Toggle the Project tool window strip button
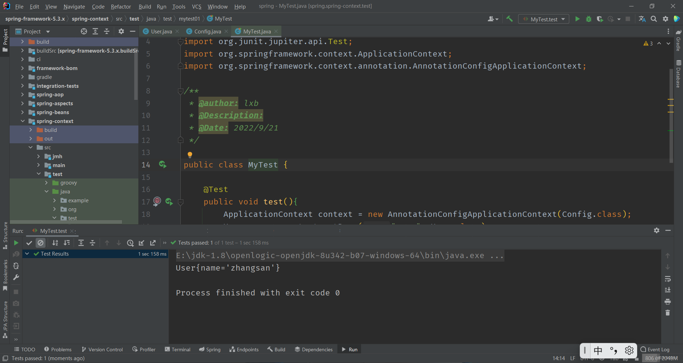The image size is (683, 363). (x=5, y=40)
